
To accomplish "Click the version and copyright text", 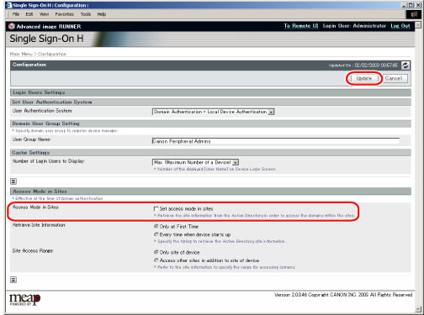I will [343, 295].
